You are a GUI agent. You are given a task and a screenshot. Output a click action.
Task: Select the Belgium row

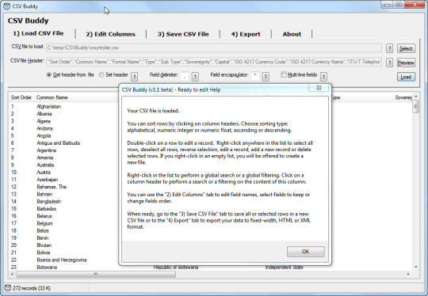(44, 223)
